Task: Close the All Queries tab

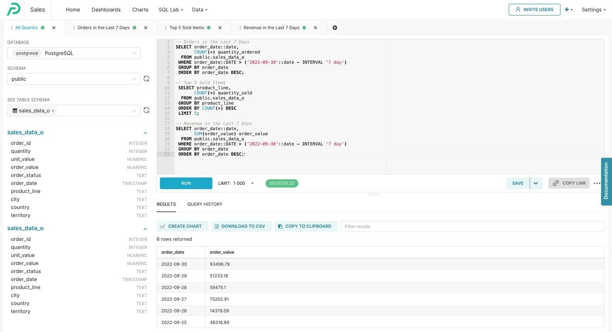Action: pos(54,28)
